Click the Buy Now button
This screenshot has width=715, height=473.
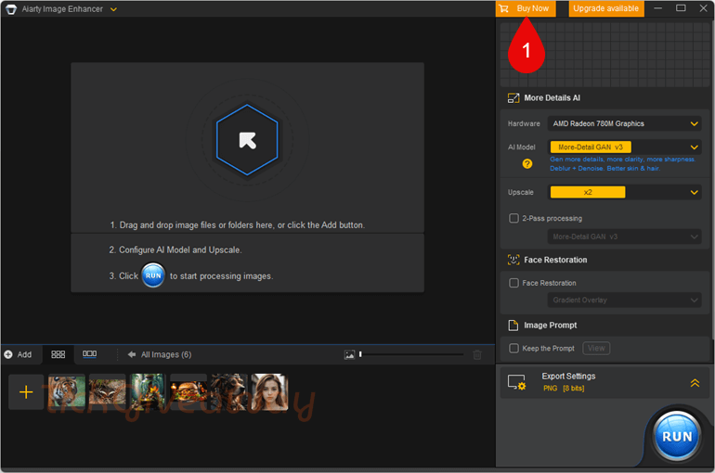526,8
